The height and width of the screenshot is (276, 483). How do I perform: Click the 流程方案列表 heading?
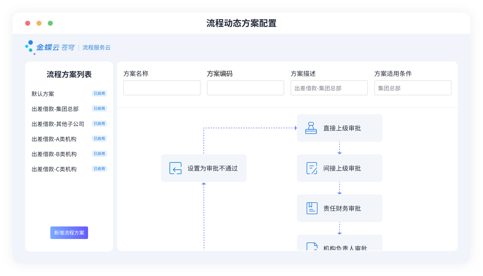point(69,74)
